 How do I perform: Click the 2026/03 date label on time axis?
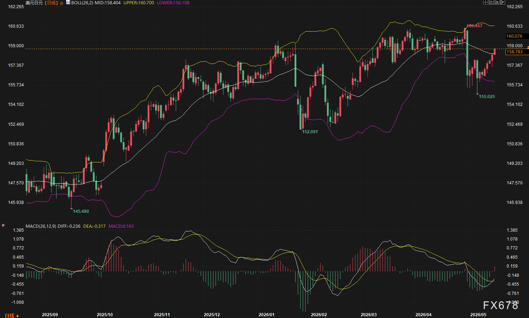(369, 315)
